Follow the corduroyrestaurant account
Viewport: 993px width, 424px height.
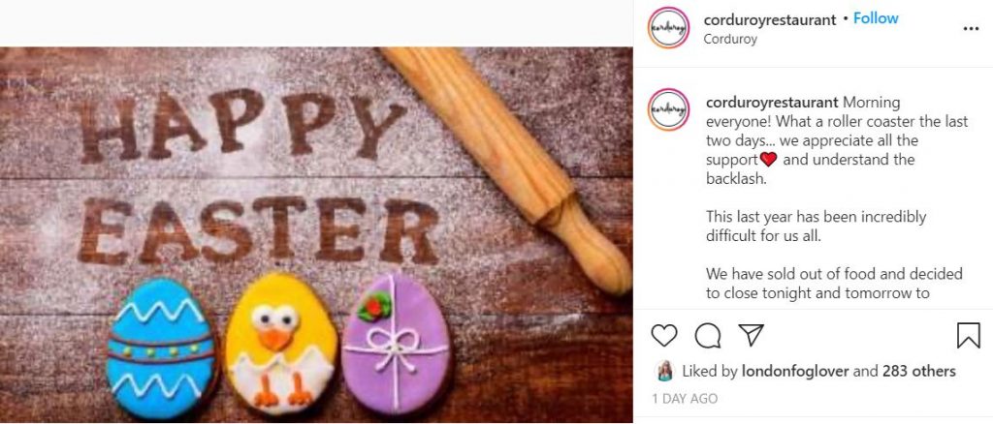pos(876,18)
